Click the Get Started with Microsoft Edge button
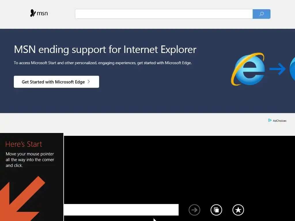295x221 pixels. pos(56,82)
